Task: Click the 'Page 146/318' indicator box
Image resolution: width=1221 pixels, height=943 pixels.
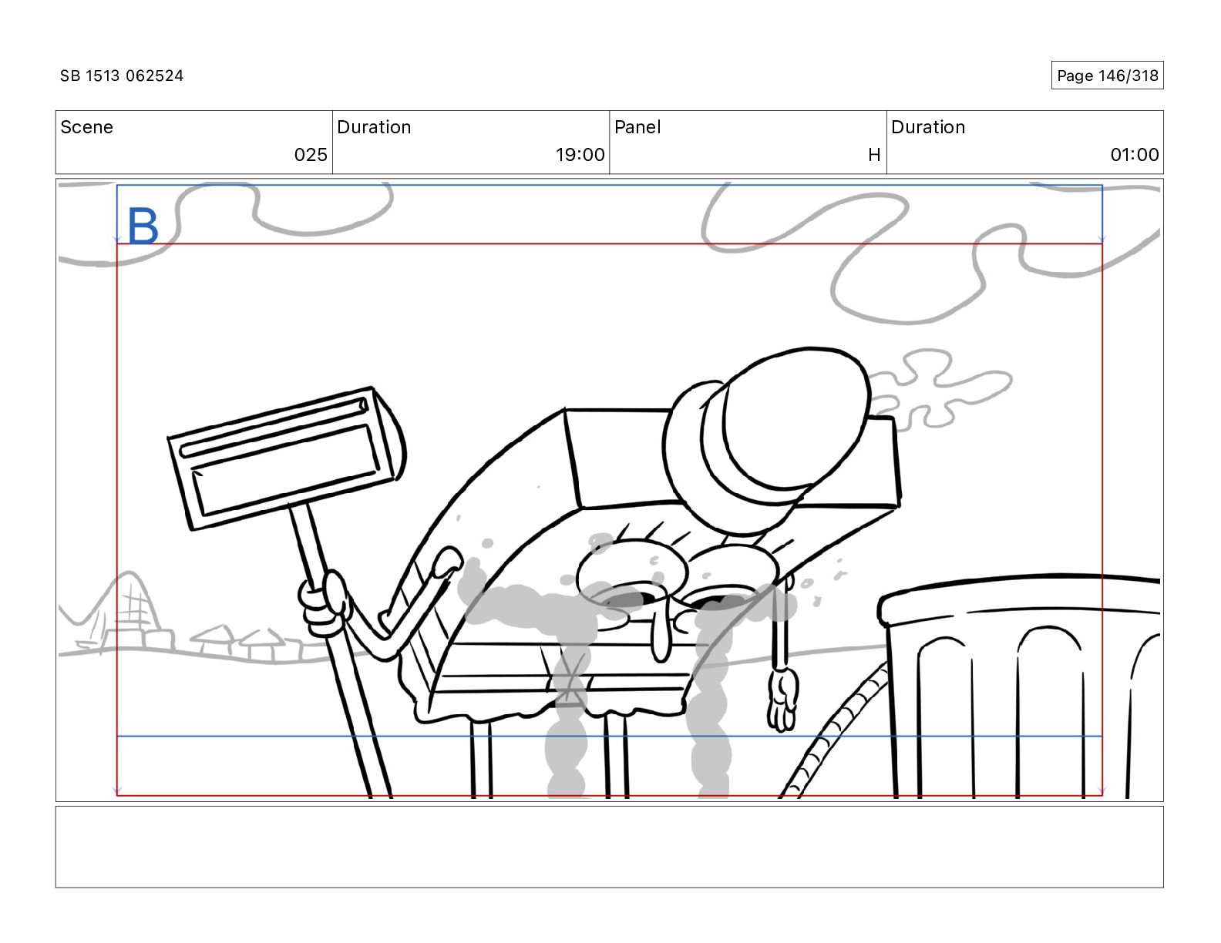Action: (1107, 76)
